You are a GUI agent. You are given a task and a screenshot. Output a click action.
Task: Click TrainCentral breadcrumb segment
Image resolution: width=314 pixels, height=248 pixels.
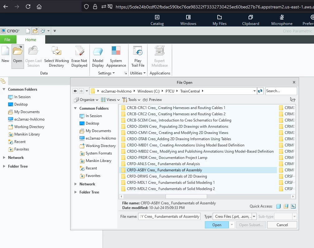tap(190, 91)
